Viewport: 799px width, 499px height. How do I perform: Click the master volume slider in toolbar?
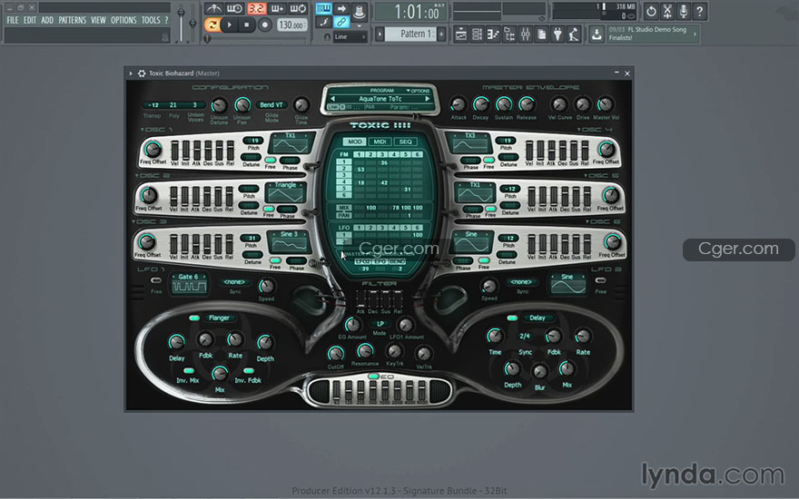coord(182,22)
